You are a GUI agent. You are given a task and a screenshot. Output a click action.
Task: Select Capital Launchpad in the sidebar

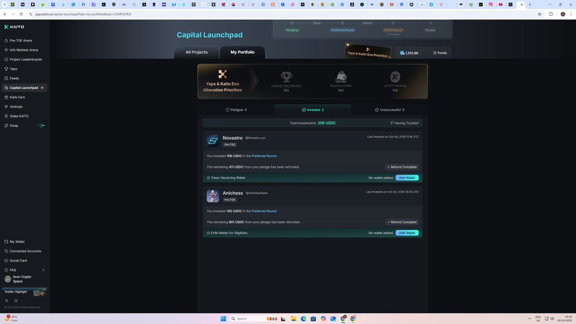pyautogui.click(x=25, y=88)
